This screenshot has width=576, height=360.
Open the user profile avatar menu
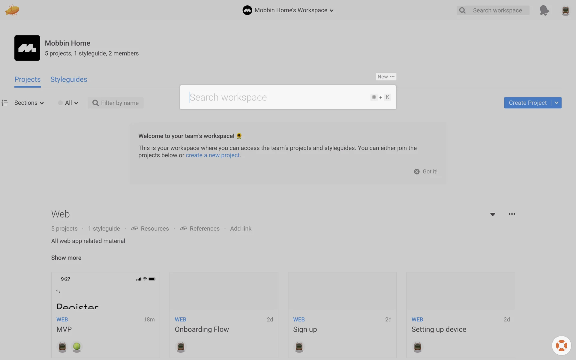pyautogui.click(x=565, y=10)
